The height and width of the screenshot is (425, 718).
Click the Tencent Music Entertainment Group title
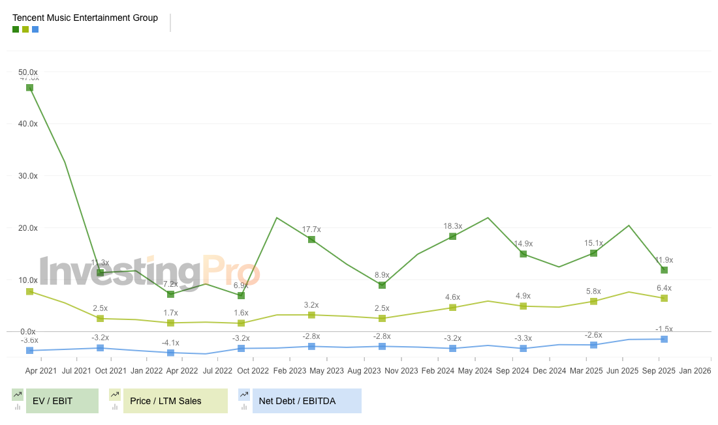(85, 18)
